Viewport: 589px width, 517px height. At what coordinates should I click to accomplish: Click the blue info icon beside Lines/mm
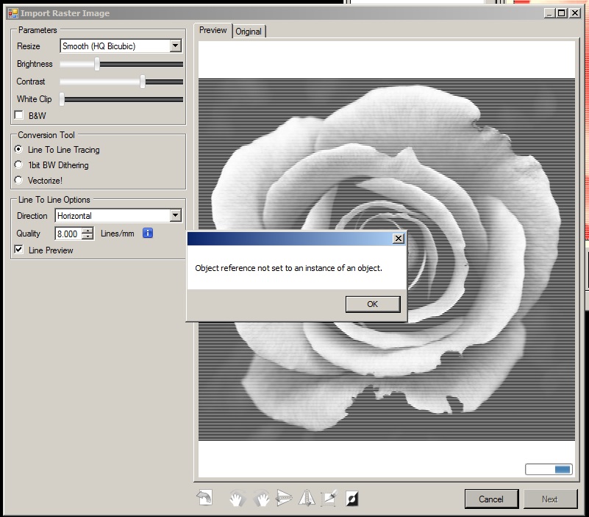pyautogui.click(x=147, y=234)
